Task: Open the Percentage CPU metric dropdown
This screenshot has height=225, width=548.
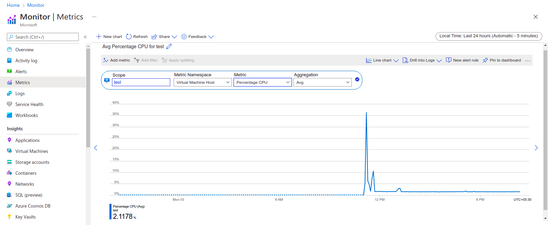Action: coord(263,82)
